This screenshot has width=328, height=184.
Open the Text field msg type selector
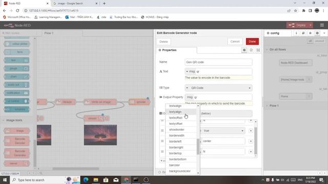(190, 72)
